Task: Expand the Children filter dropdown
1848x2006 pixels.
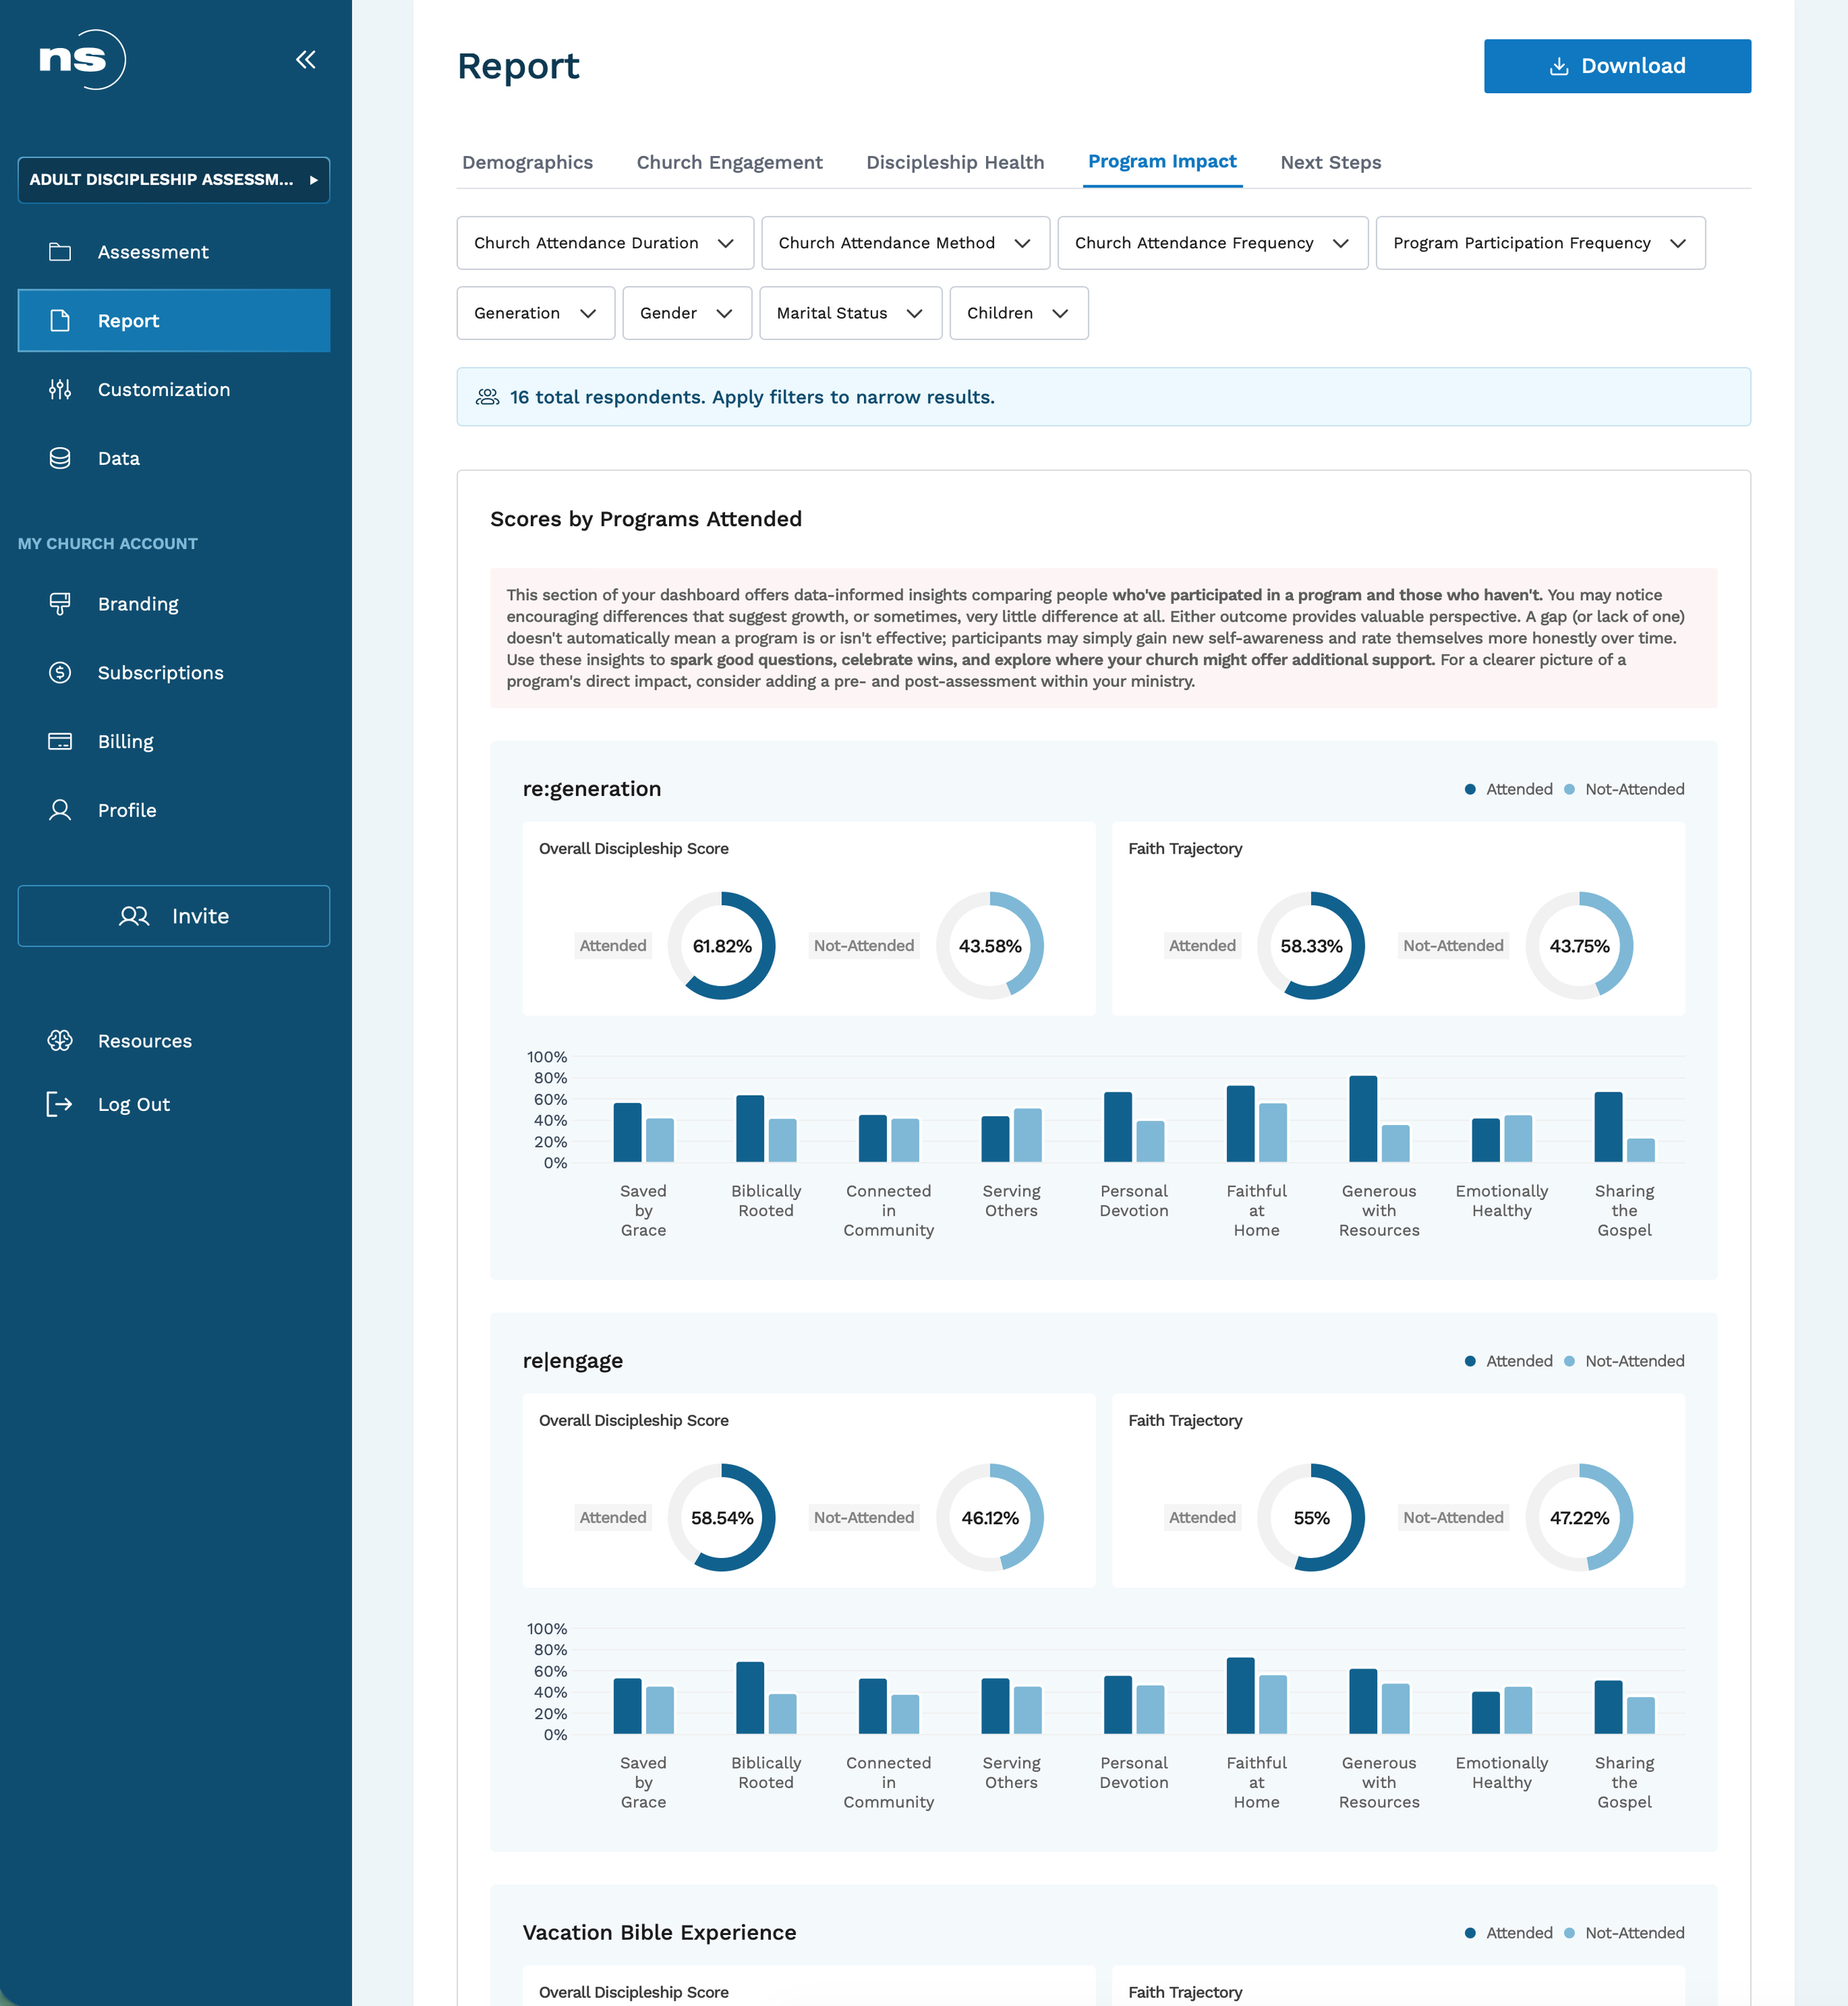Action: 1018,313
